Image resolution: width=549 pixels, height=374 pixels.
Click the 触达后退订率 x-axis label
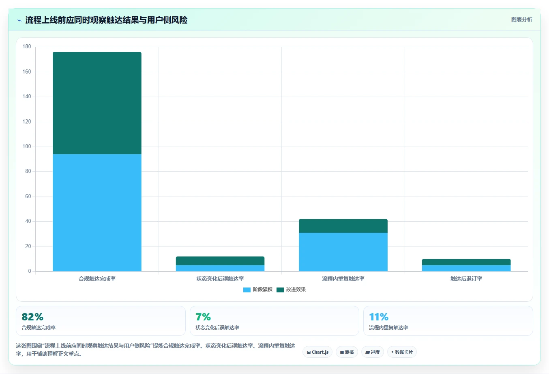466,279
